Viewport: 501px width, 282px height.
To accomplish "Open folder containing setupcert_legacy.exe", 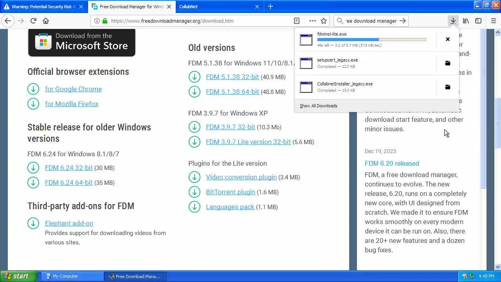I will [x=448, y=63].
